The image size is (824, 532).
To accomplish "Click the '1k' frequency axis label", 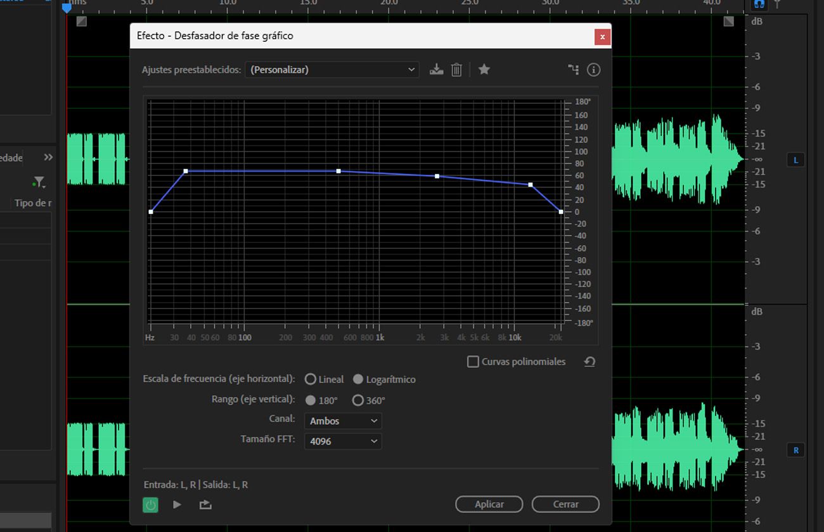I will [380, 338].
